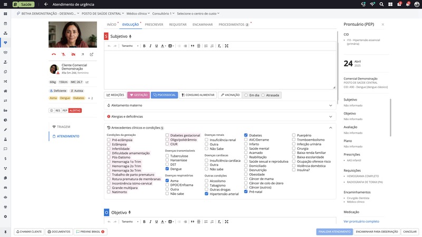This screenshot has width=422, height=237.
Task: Toggle bold in Subjetivo editor toolbar
Action: click(x=144, y=46)
